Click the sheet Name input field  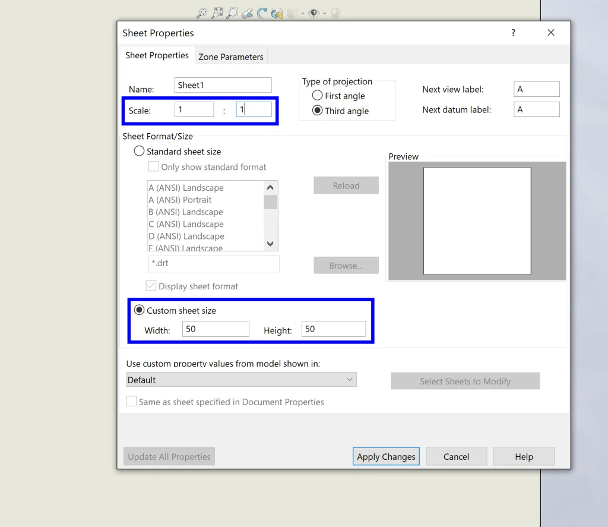click(223, 85)
